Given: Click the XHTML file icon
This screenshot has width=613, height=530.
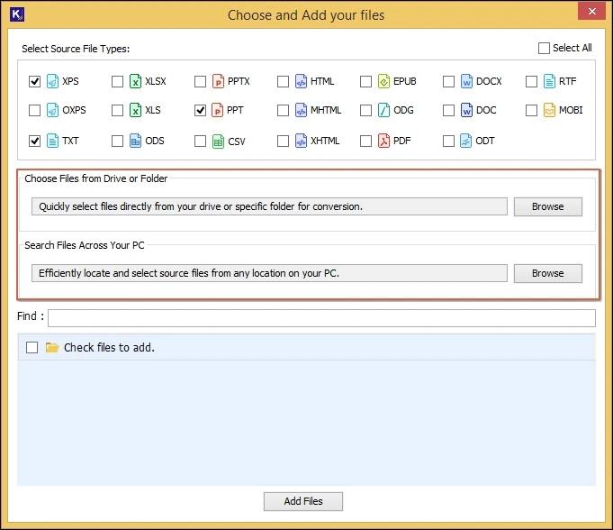Looking at the screenshot, I should [x=301, y=141].
